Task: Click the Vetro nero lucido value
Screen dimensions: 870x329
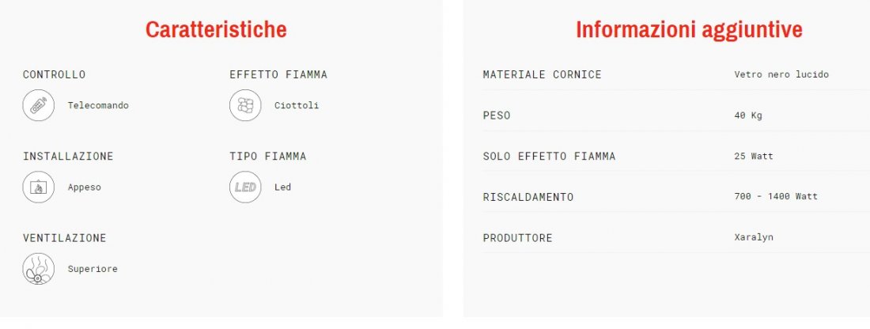Action: pos(781,74)
